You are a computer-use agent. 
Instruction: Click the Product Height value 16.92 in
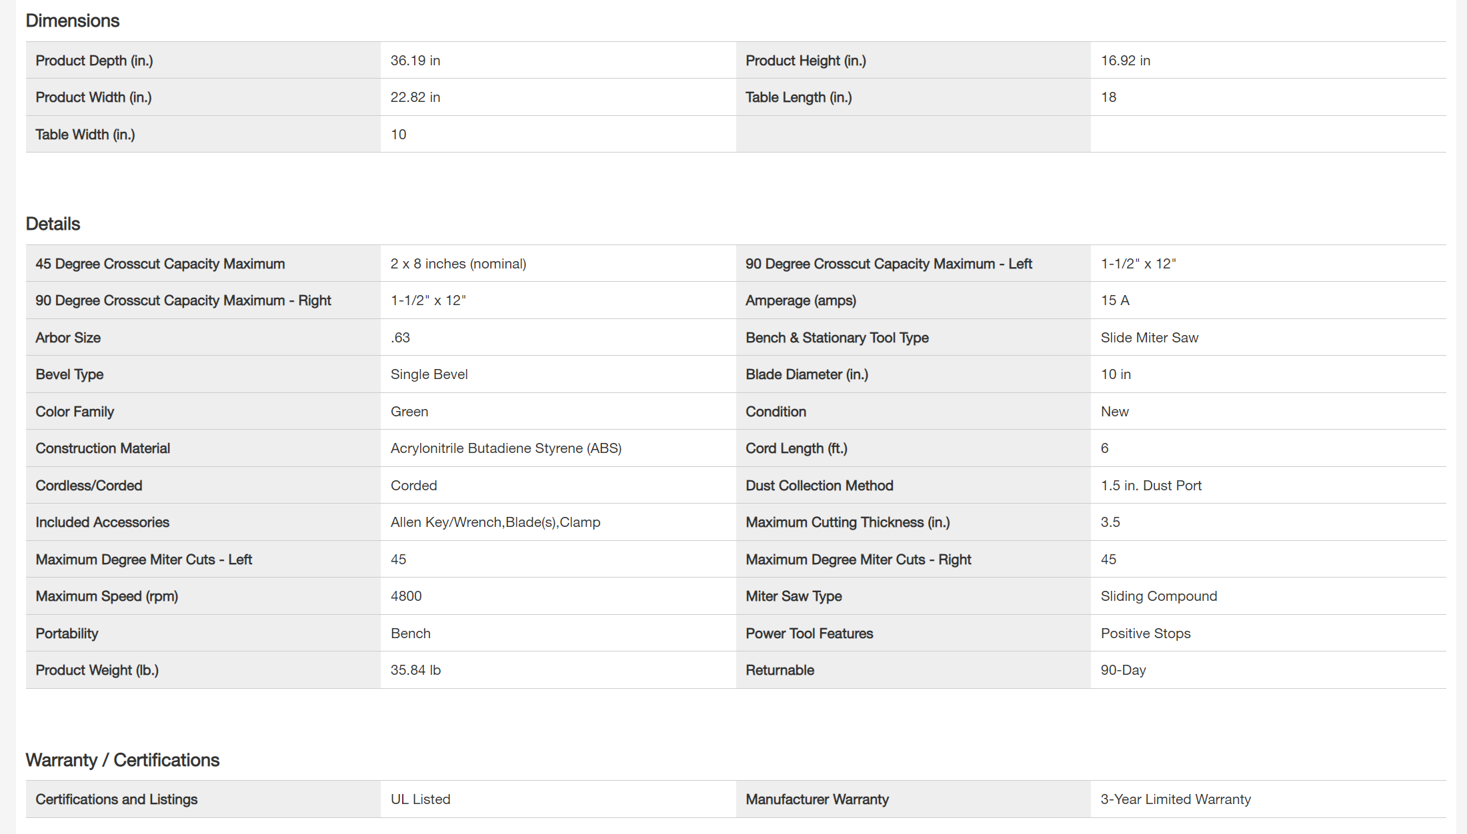coord(1125,61)
